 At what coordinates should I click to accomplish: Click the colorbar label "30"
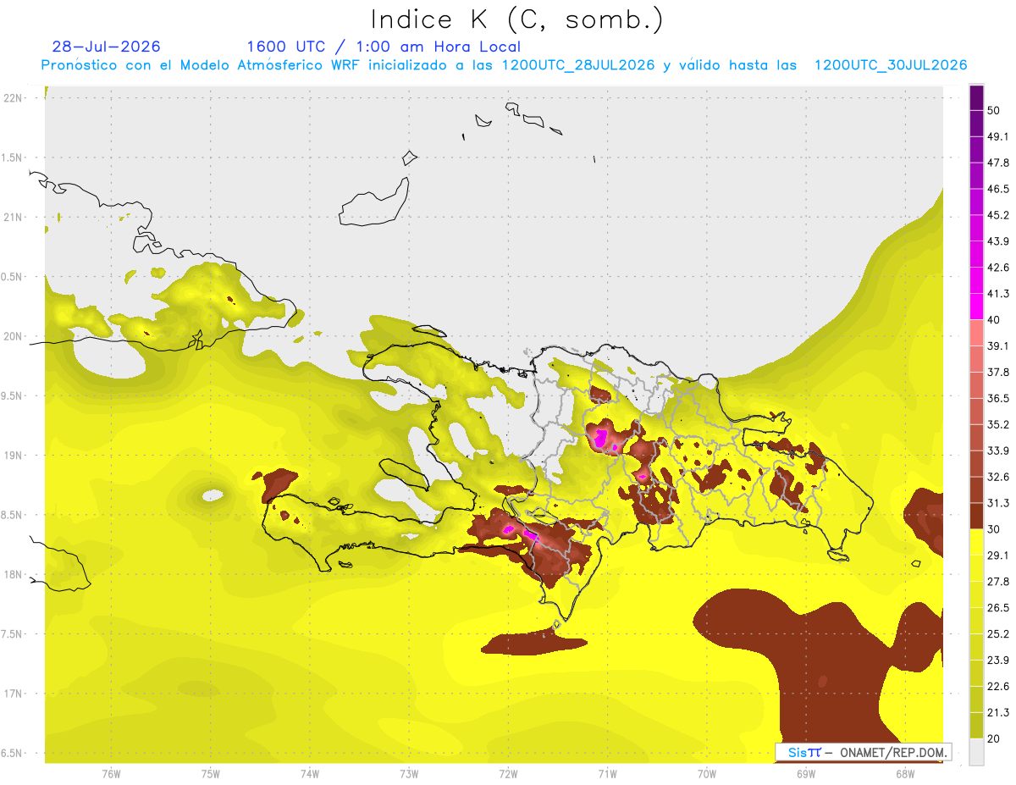coord(994,529)
